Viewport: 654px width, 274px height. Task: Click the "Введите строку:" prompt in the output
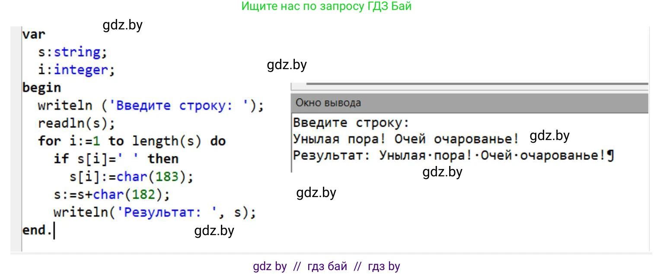(351, 123)
